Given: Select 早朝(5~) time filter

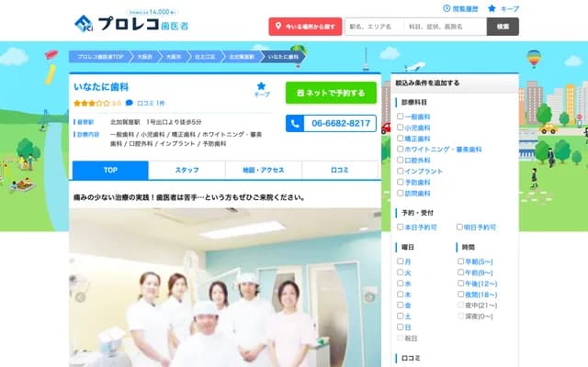Looking at the screenshot, I should (x=460, y=261).
